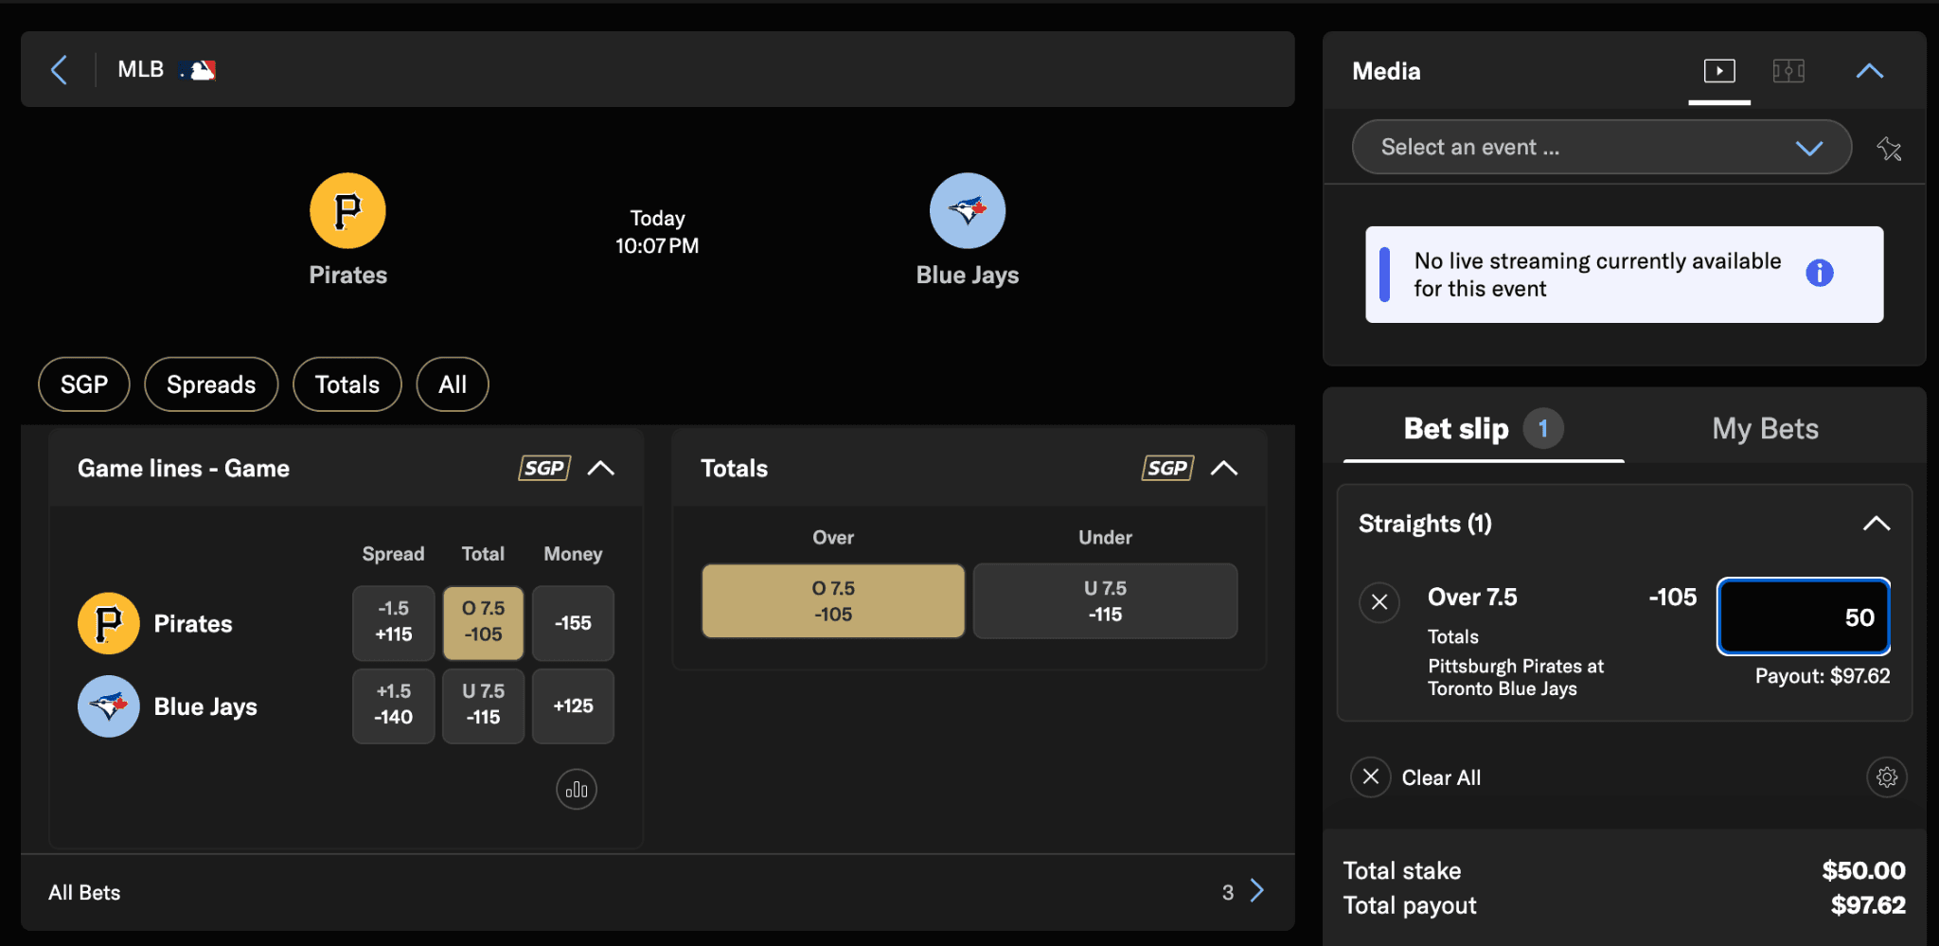1939x946 pixels.
Task: Collapse Straights (1) section
Action: pos(1877,524)
